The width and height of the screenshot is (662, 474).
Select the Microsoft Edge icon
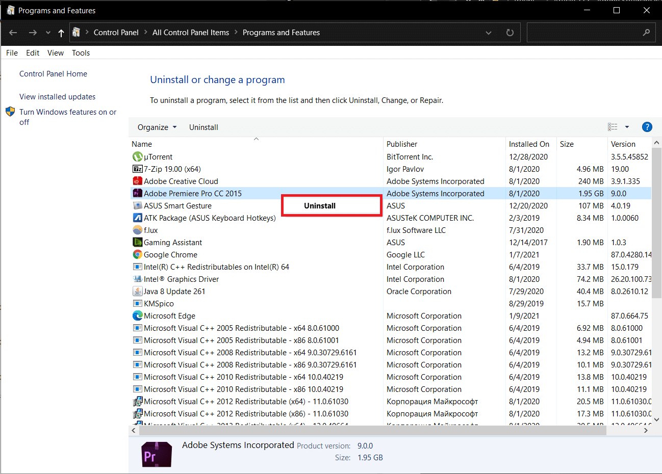pyautogui.click(x=137, y=316)
